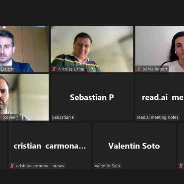184x184 pixels.
Task: Select the large Valentín Soto placeholder name
Action: (134, 146)
